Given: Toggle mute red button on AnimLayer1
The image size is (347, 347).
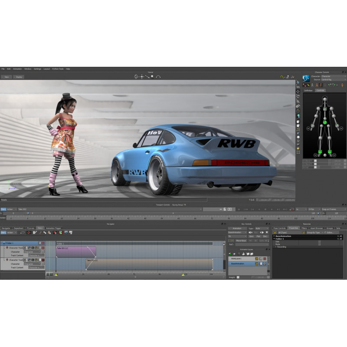Looking at the screenshot, I should [x=265, y=259].
